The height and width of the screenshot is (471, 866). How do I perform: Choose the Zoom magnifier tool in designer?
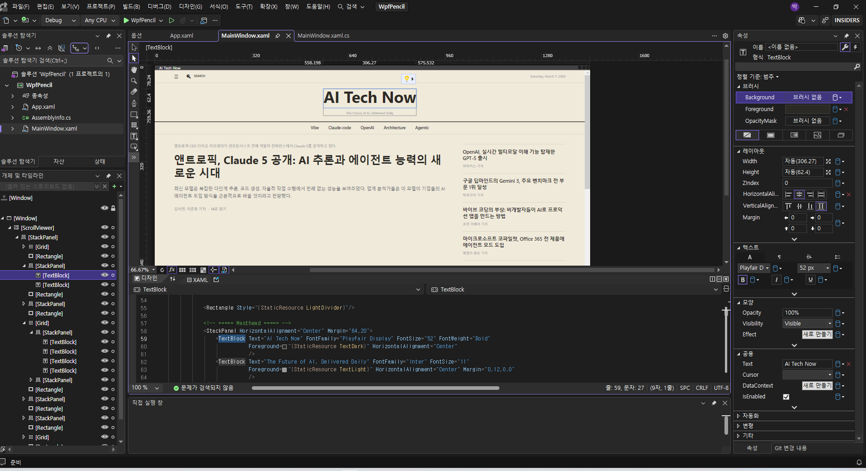[x=134, y=81]
